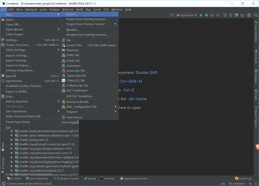Open the Database side panel
This screenshot has width=259, height=186.
tap(256, 76)
